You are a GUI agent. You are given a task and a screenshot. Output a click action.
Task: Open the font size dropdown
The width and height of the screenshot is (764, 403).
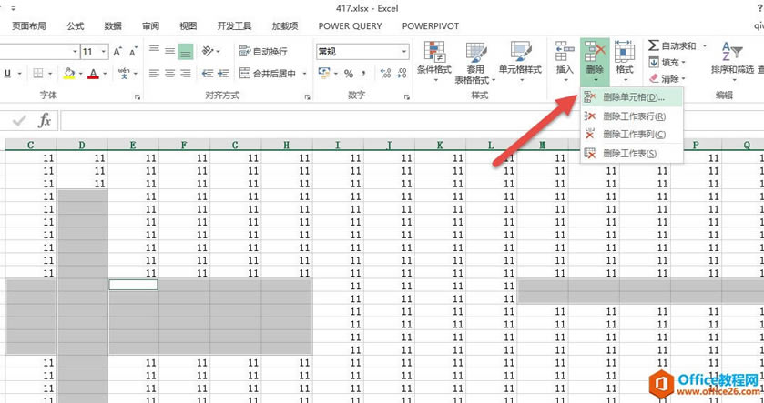point(103,52)
